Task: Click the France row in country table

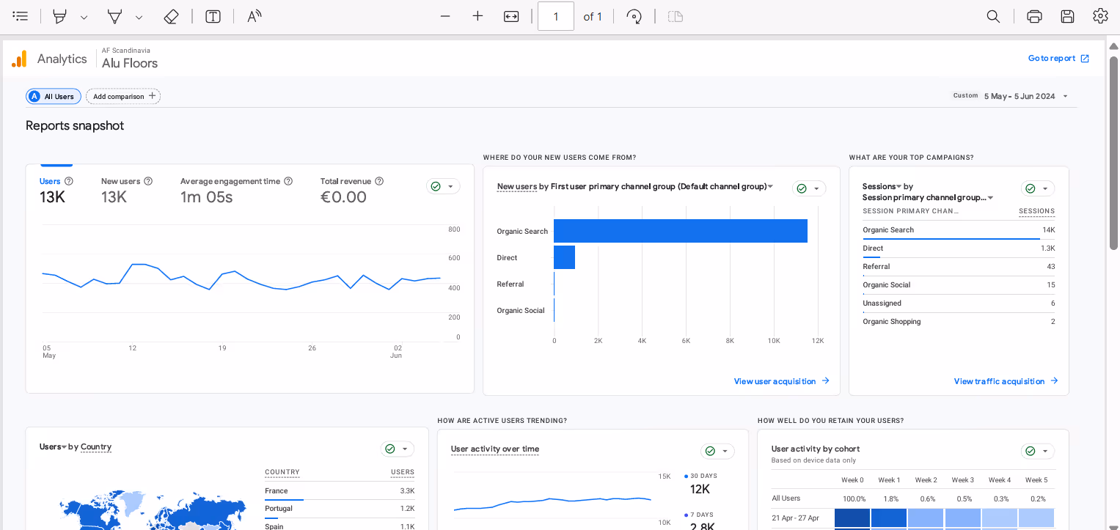Action: click(340, 491)
